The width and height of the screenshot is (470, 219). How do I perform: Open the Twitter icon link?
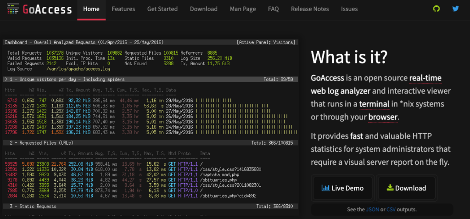456,8
